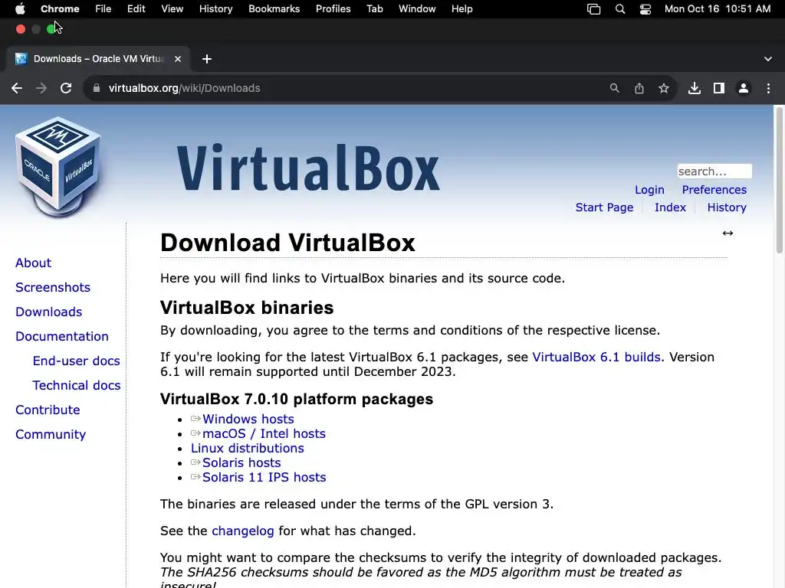Screen dimensions: 785x588
Task: Open the changelog link
Action: tap(243, 531)
